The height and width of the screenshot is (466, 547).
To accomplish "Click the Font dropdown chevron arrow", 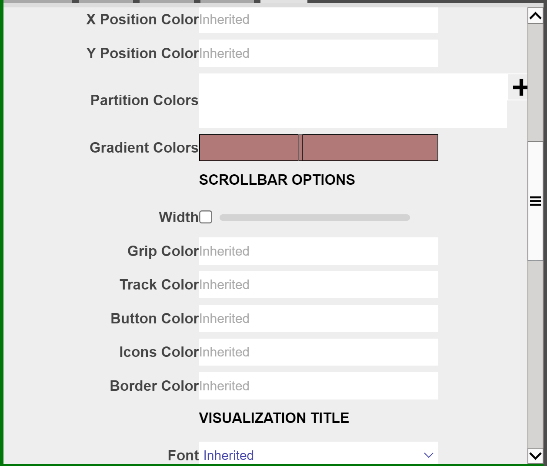I will 428,455.
